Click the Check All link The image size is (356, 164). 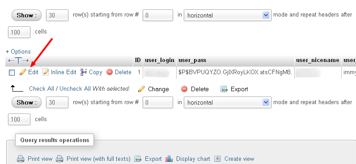click(41, 88)
